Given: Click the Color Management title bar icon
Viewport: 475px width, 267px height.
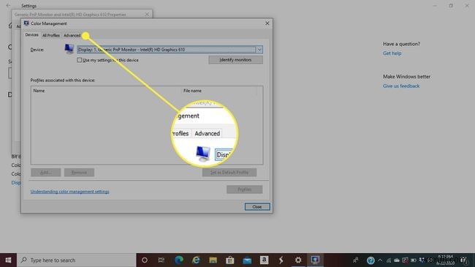Looking at the screenshot, I should click(26, 23).
